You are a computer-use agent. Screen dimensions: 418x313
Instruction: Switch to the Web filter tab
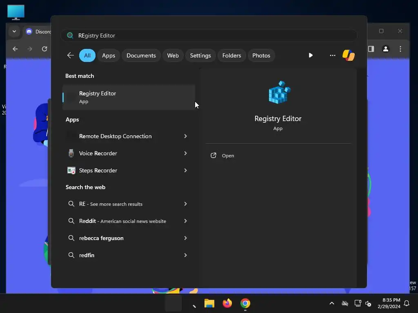tap(173, 55)
